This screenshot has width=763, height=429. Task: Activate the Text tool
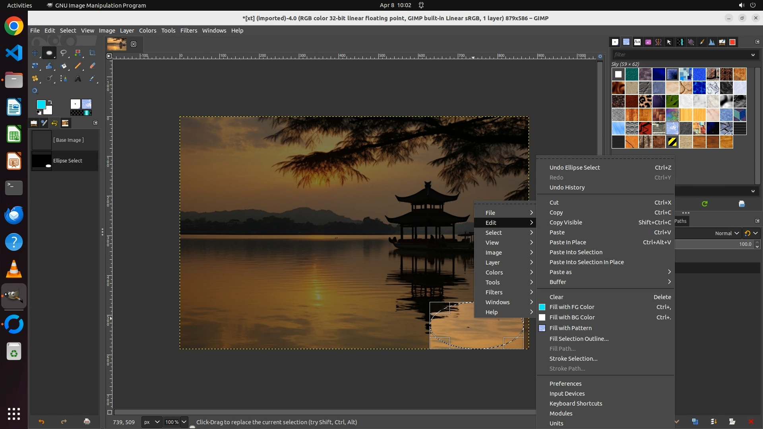pos(78,79)
